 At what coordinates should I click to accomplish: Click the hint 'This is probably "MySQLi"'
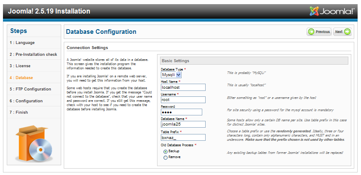tap(247, 73)
